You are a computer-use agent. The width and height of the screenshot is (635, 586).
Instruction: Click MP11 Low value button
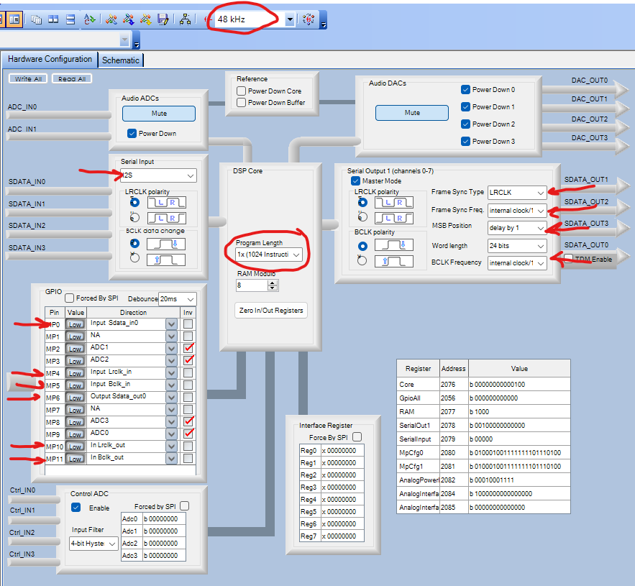(x=76, y=459)
